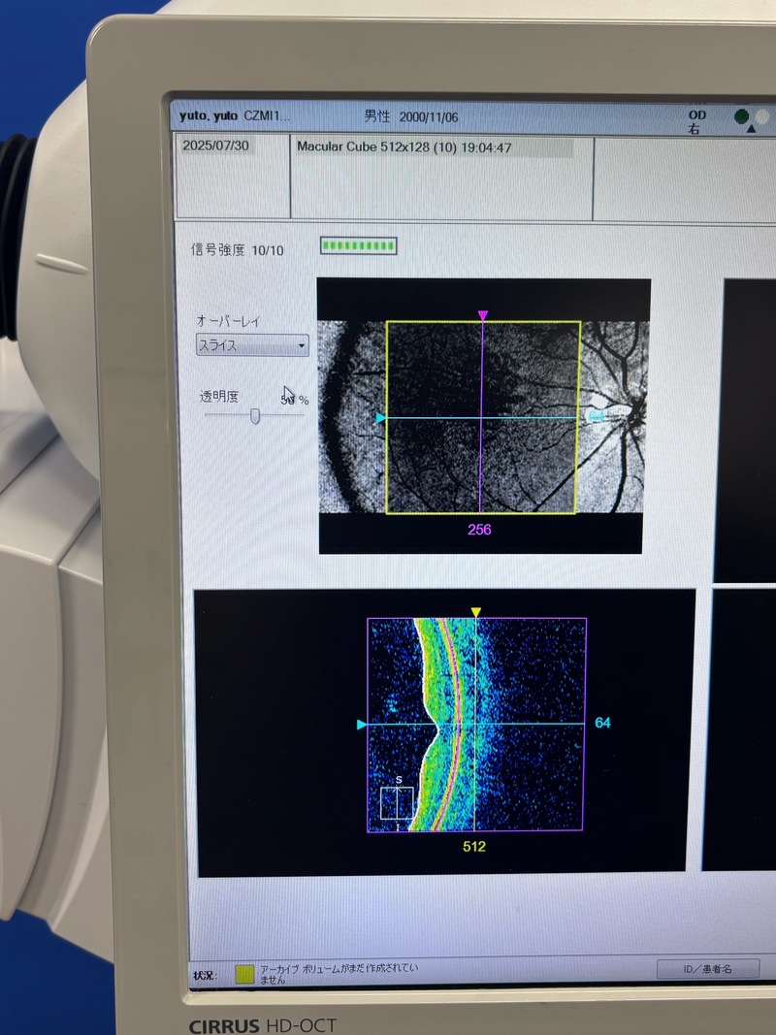Click the cyan triangle marker left of the B-scan
Image resolution: width=776 pixels, height=1035 pixels.
point(361,724)
